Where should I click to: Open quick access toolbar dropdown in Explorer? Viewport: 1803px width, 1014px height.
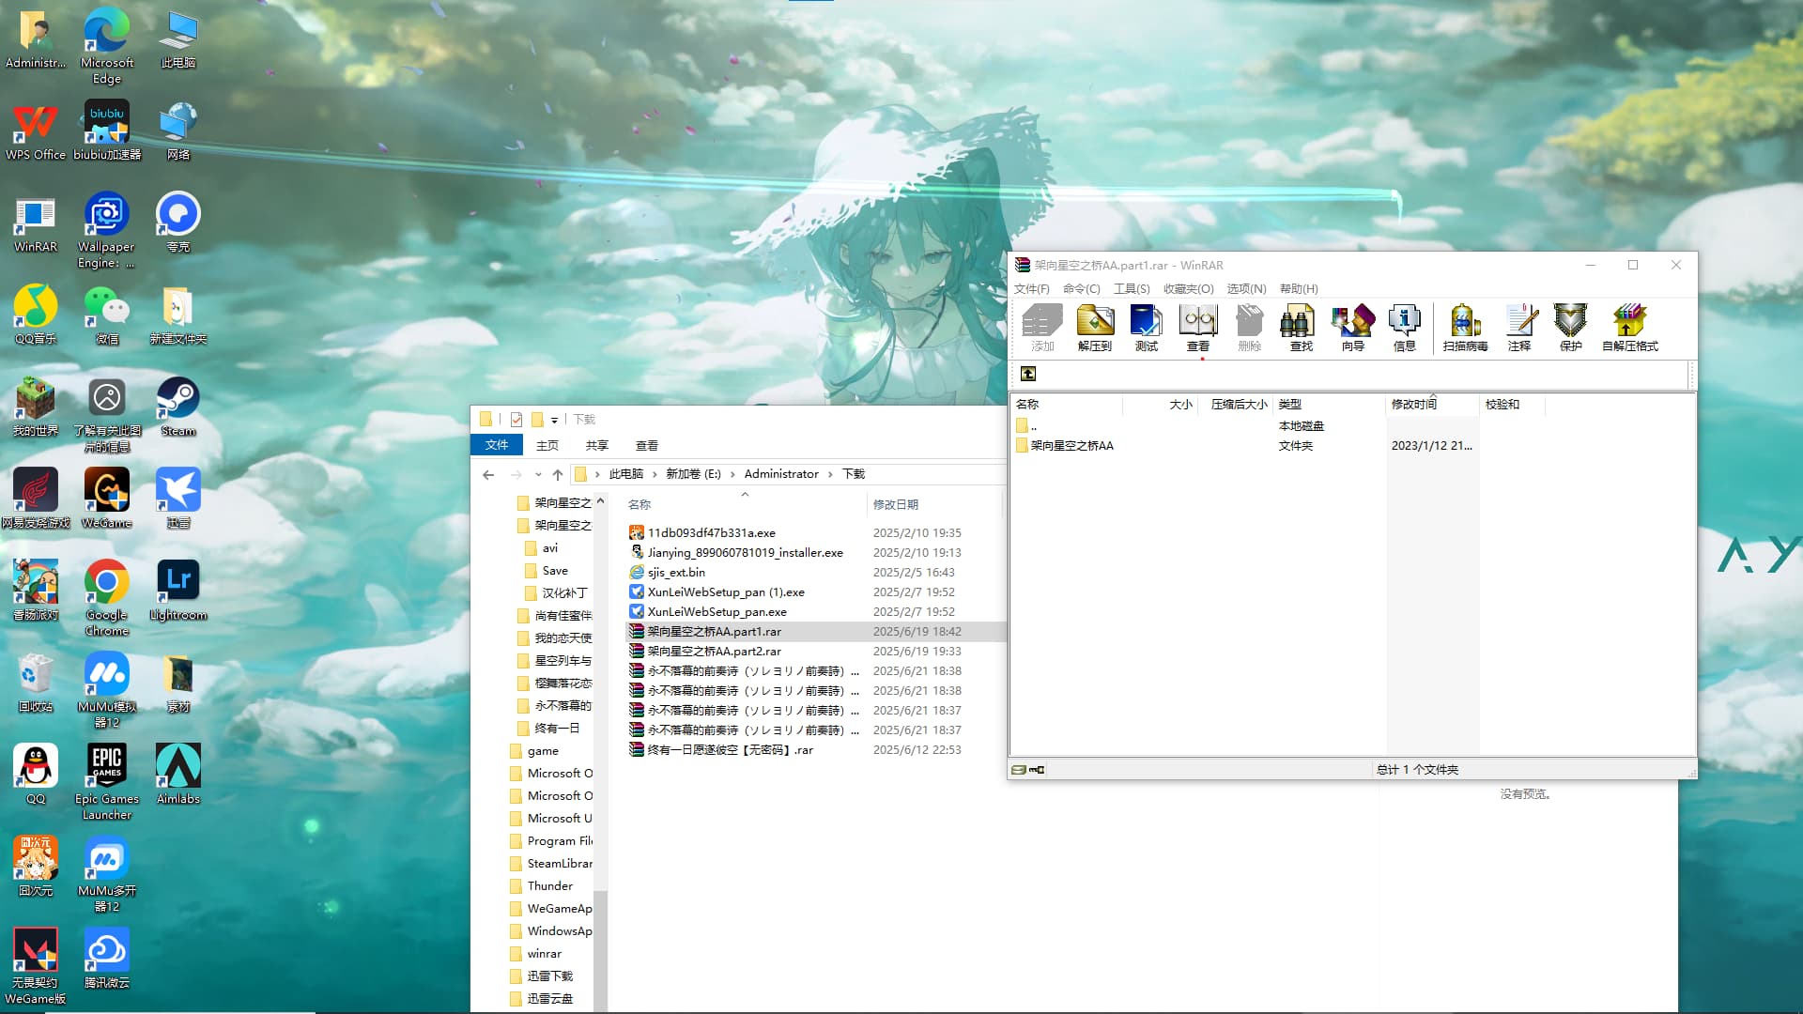554,420
